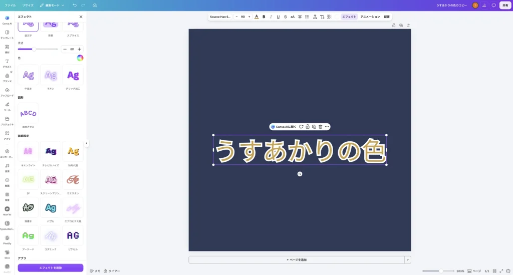Click the vertical text icon
Image resolution: width=513 pixels, height=275 pixels.
pyautogui.click(x=322, y=17)
